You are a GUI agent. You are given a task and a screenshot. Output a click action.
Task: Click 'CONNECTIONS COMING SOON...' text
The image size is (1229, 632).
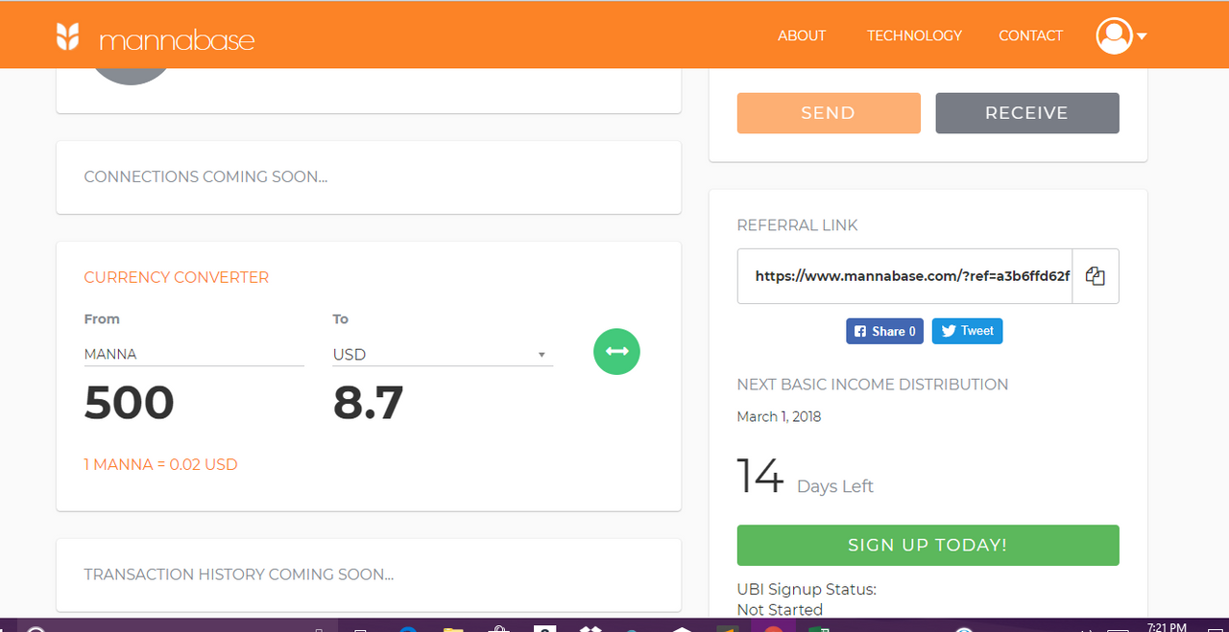(205, 176)
